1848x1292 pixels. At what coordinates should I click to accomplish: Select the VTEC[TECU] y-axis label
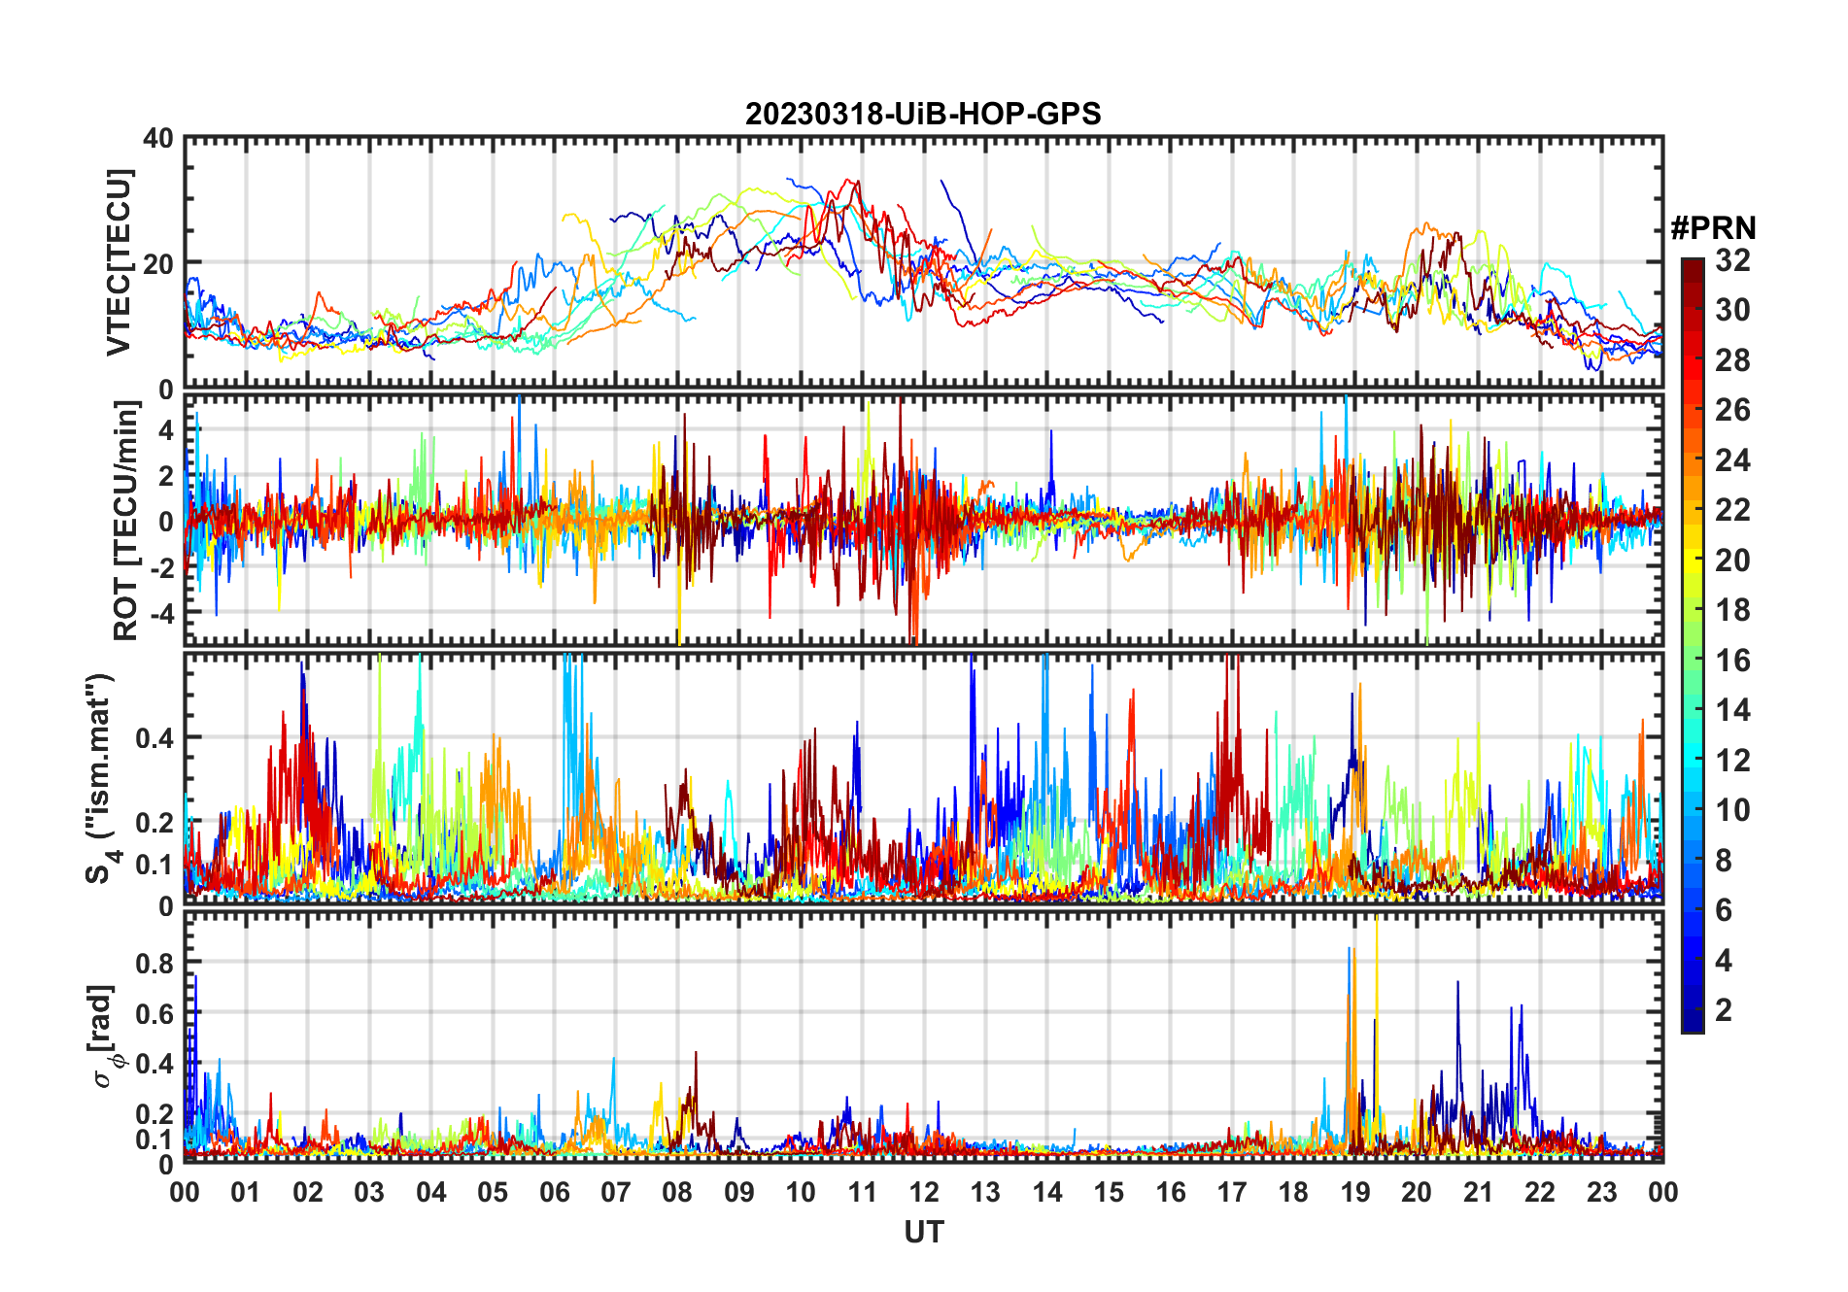pos(119,262)
